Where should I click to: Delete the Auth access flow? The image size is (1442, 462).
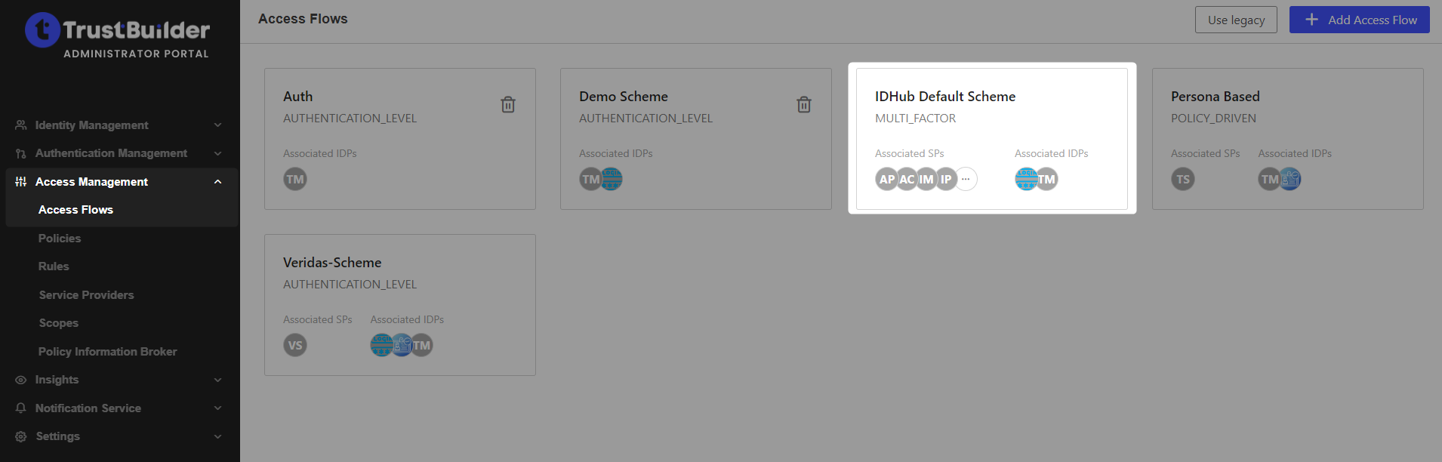click(508, 104)
